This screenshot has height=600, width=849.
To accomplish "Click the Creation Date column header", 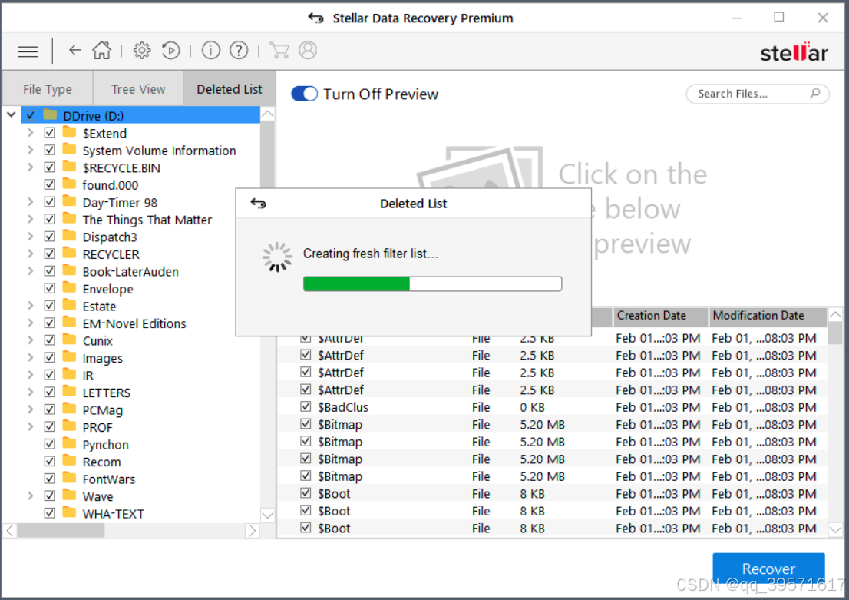I will (x=660, y=316).
